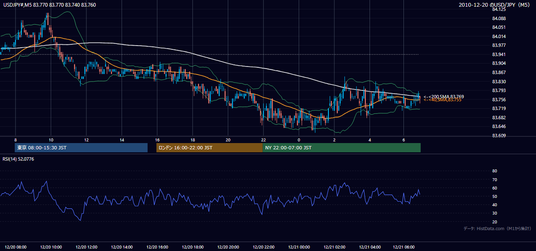Click RSI axis level 50
536x251 pixels.
494,196
